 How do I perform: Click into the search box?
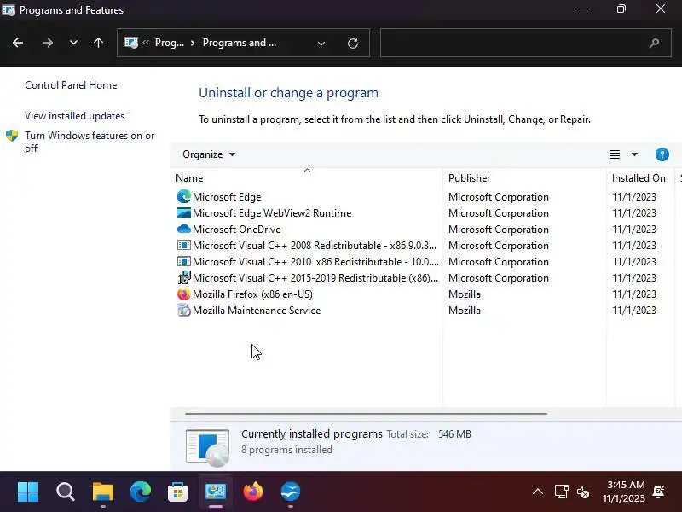525,43
